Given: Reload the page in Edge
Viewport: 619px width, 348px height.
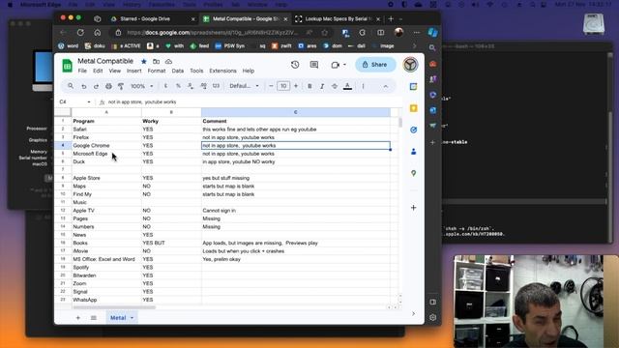Looking at the screenshot, I should 80,33.
